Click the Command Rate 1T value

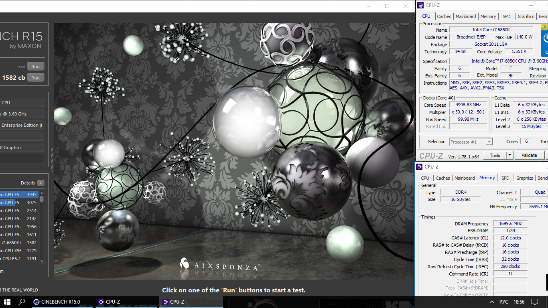pyautogui.click(x=510, y=274)
